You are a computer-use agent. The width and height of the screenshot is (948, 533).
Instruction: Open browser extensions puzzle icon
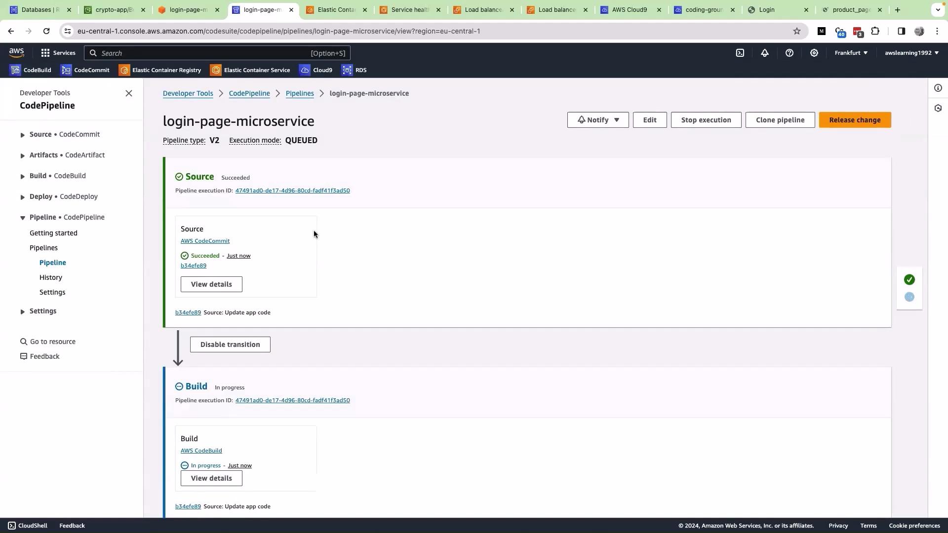click(875, 31)
